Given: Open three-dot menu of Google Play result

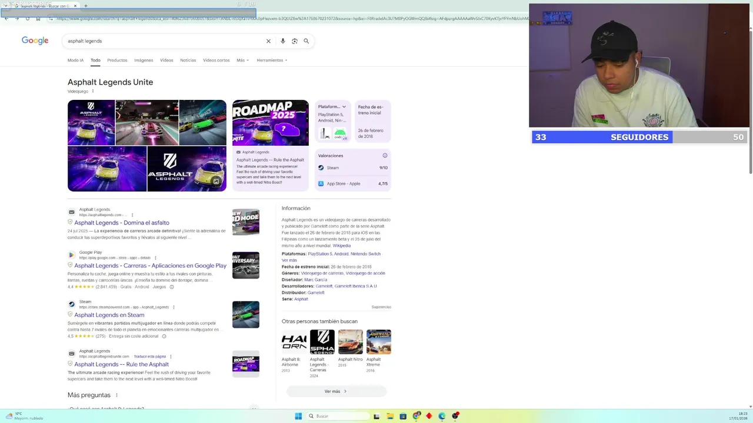Looking at the screenshot, I should point(156,258).
